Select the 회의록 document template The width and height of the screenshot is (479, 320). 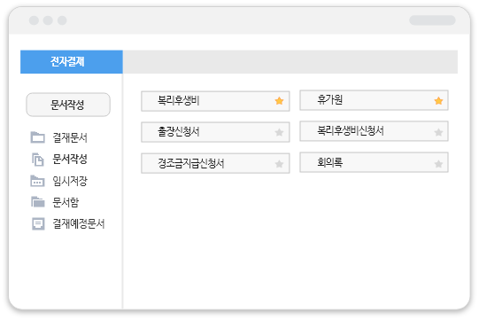(374, 162)
